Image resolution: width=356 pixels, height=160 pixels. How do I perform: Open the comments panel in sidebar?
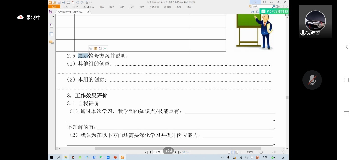click(x=51, y=43)
